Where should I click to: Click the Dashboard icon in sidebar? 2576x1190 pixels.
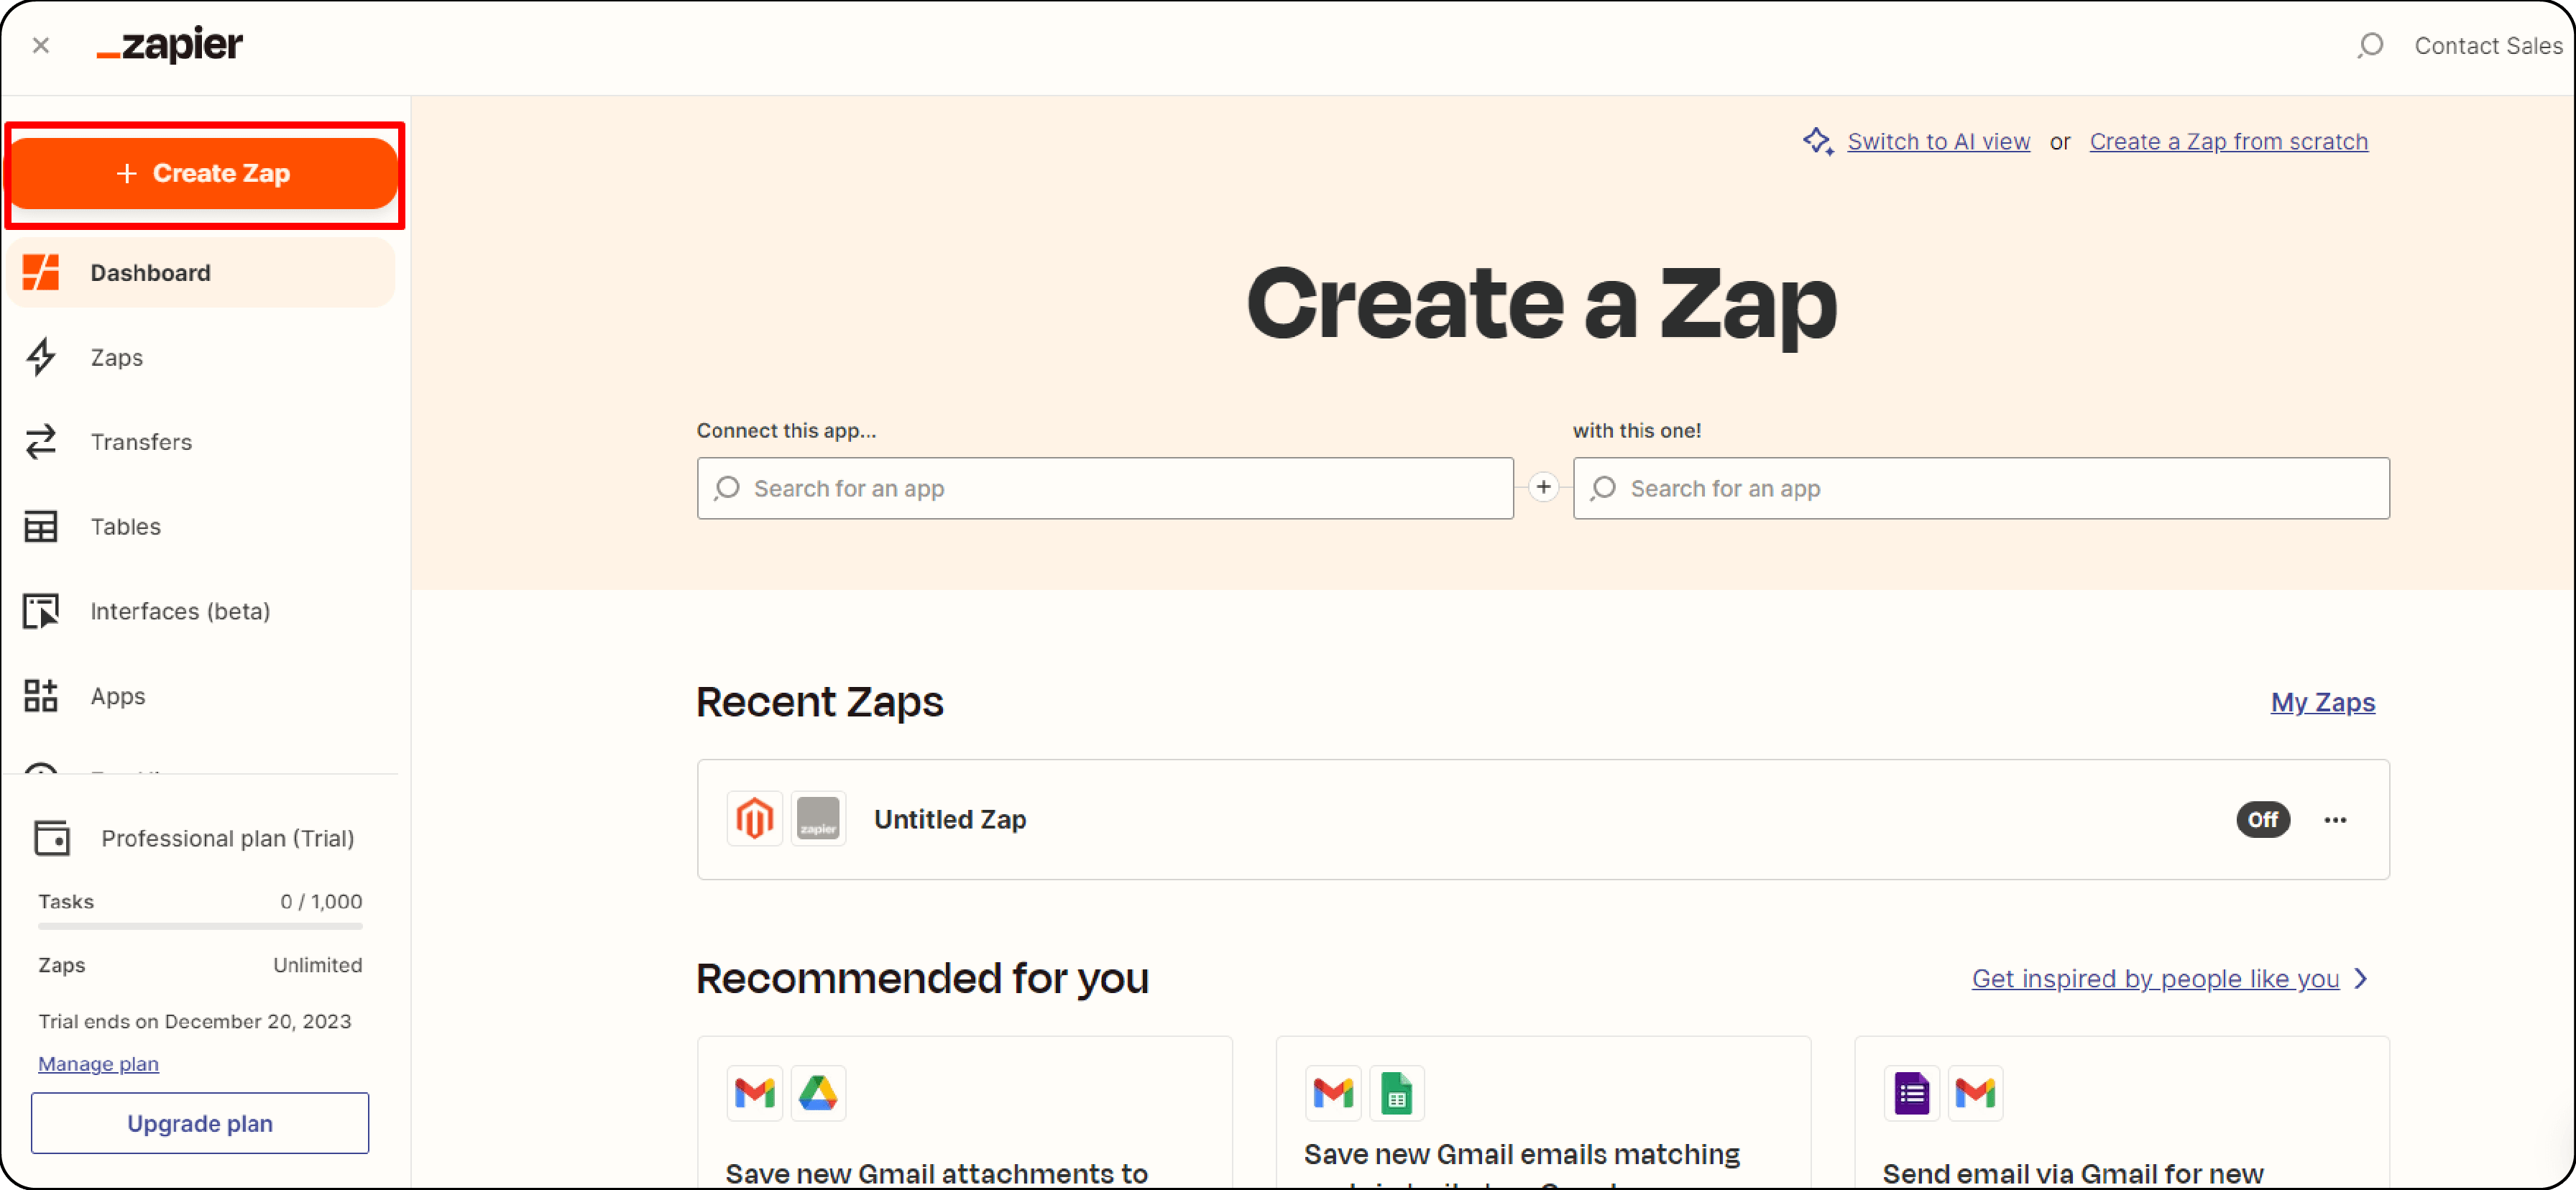click(x=41, y=272)
